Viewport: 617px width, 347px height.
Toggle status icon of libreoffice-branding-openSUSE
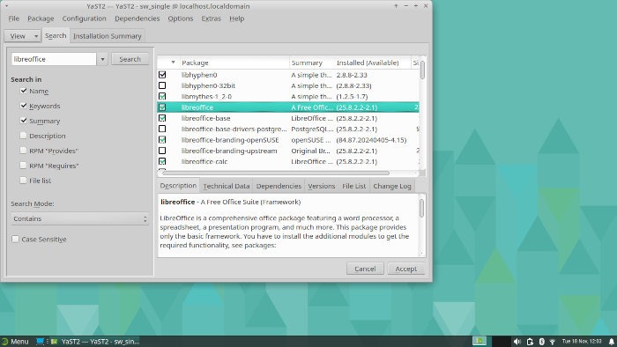tap(162, 139)
